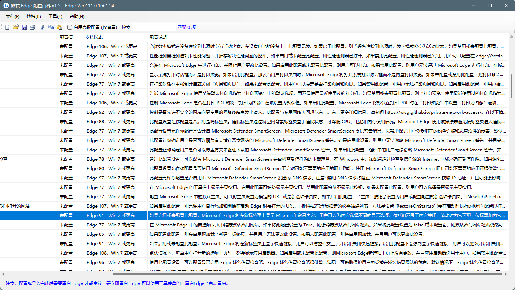Select description starting 允许在 Microsoft Edge 中进行打印
Image resolution: width=515 pixels, height=290 pixels.
(328, 65)
